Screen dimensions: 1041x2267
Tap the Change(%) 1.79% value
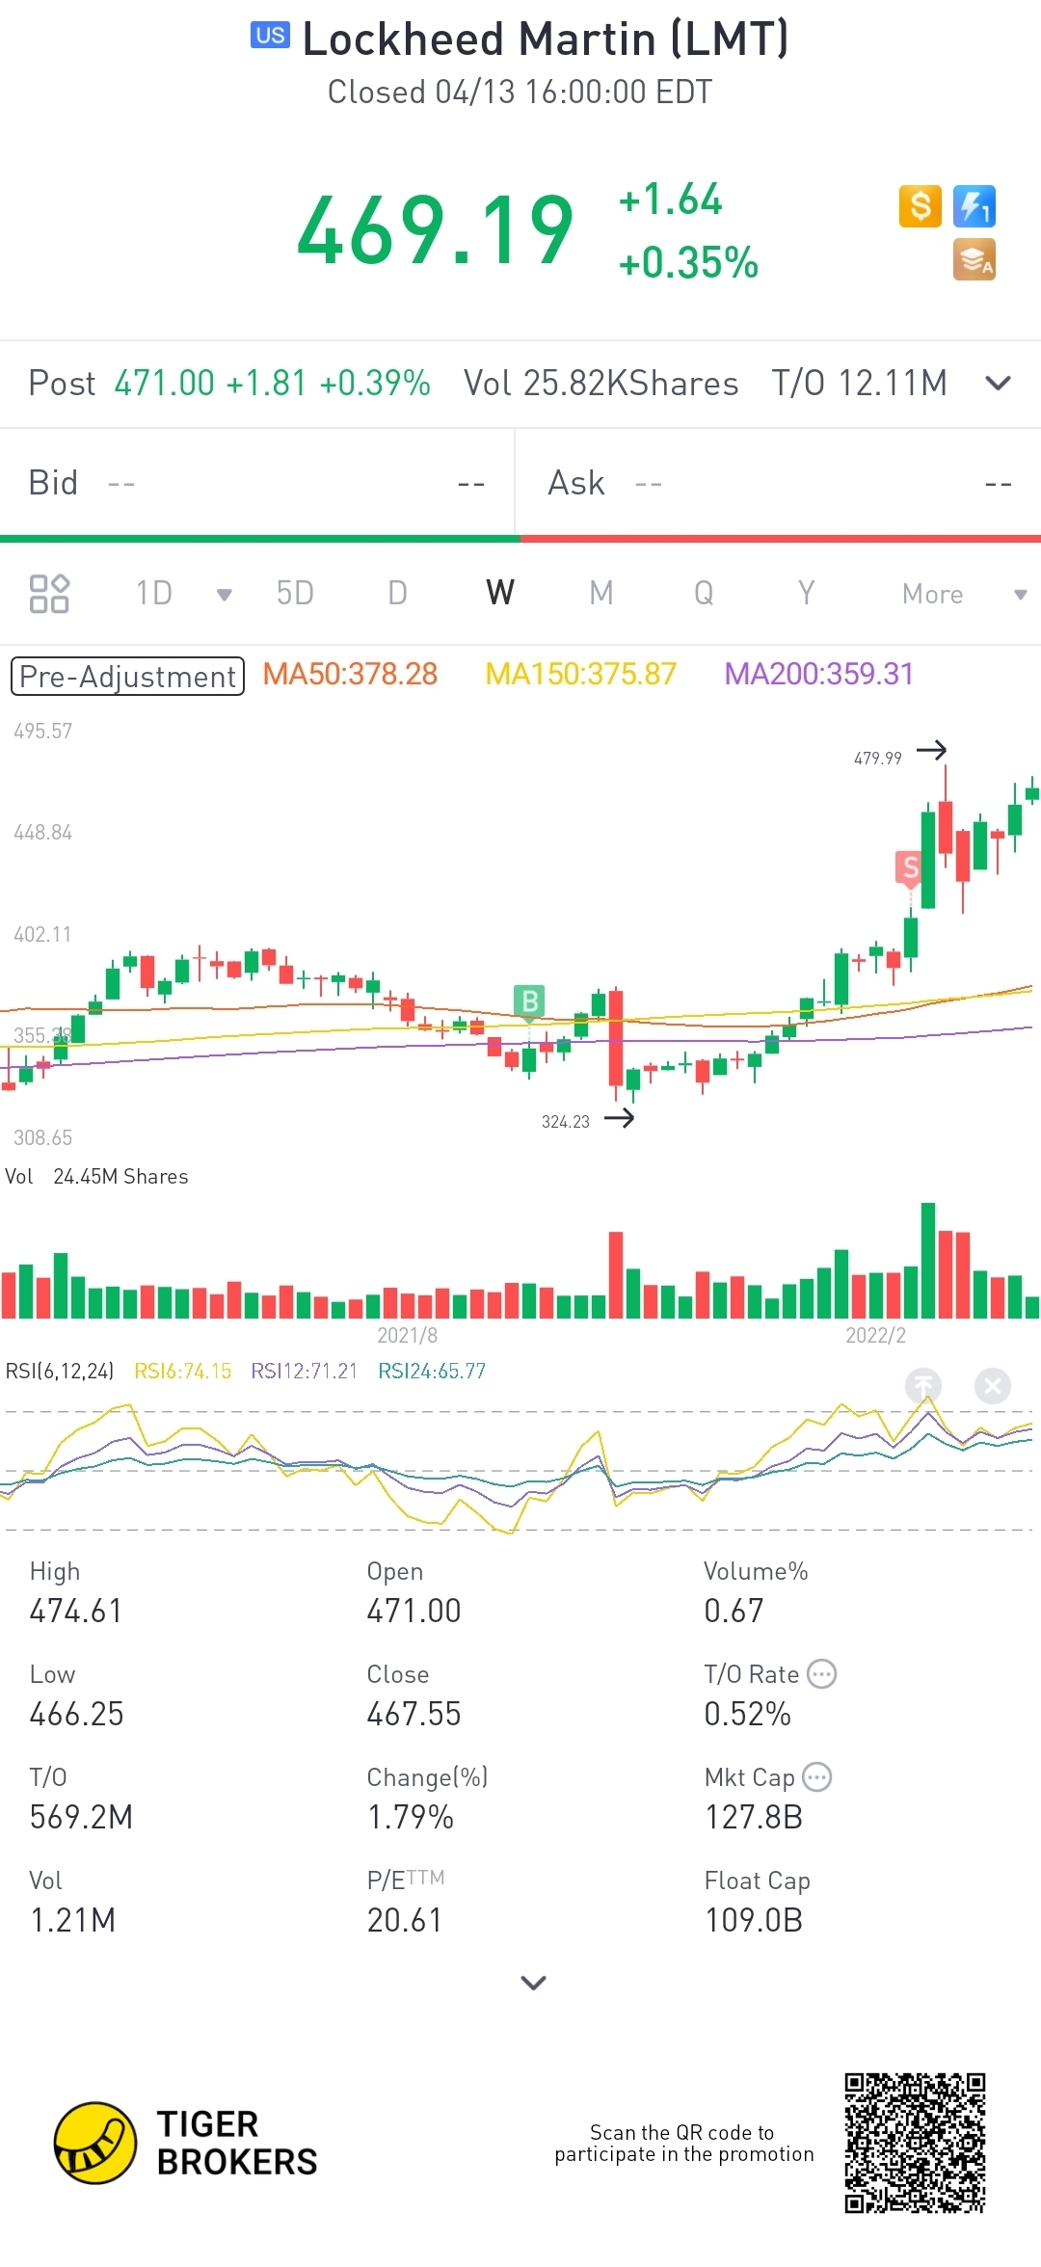pos(411,1817)
